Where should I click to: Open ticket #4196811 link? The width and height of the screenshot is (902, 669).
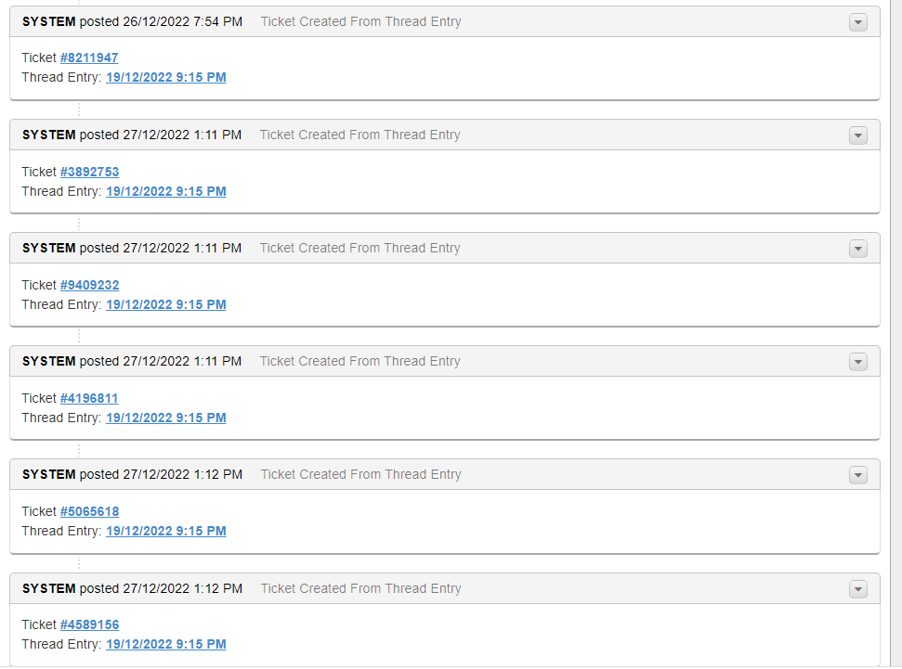(89, 398)
